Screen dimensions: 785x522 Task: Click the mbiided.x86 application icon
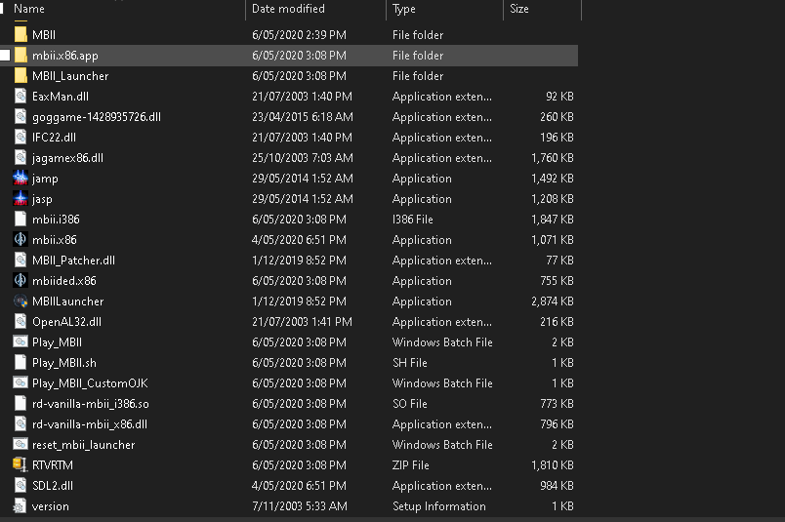pyautogui.click(x=21, y=281)
